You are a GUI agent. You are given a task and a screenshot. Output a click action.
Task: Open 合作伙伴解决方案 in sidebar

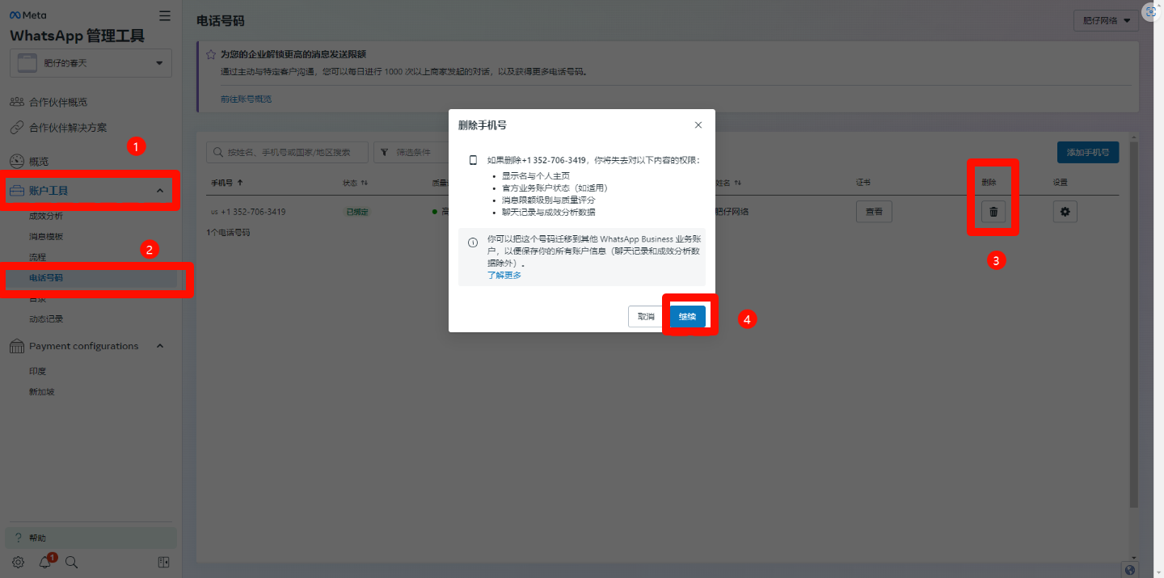68,128
